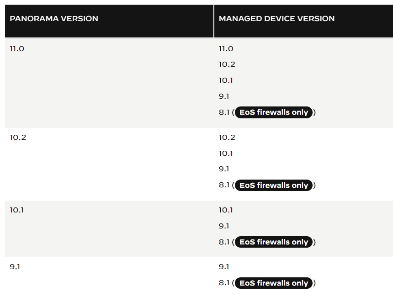Click managed device 10.2 in the 11.0 row
Image resolution: width=393 pixels, height=297 pixels.
[x=227, y=64]
